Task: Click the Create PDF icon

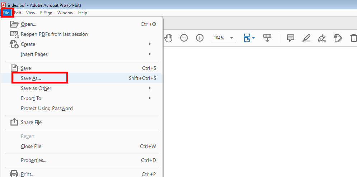Action: tap(14, 44)
